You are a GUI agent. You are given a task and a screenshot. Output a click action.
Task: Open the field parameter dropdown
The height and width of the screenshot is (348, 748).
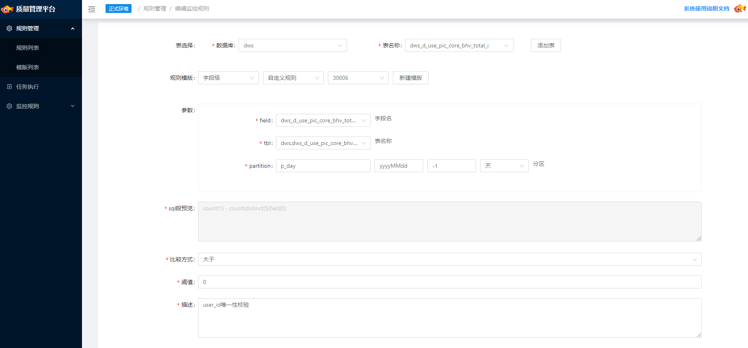coord(323,120)
